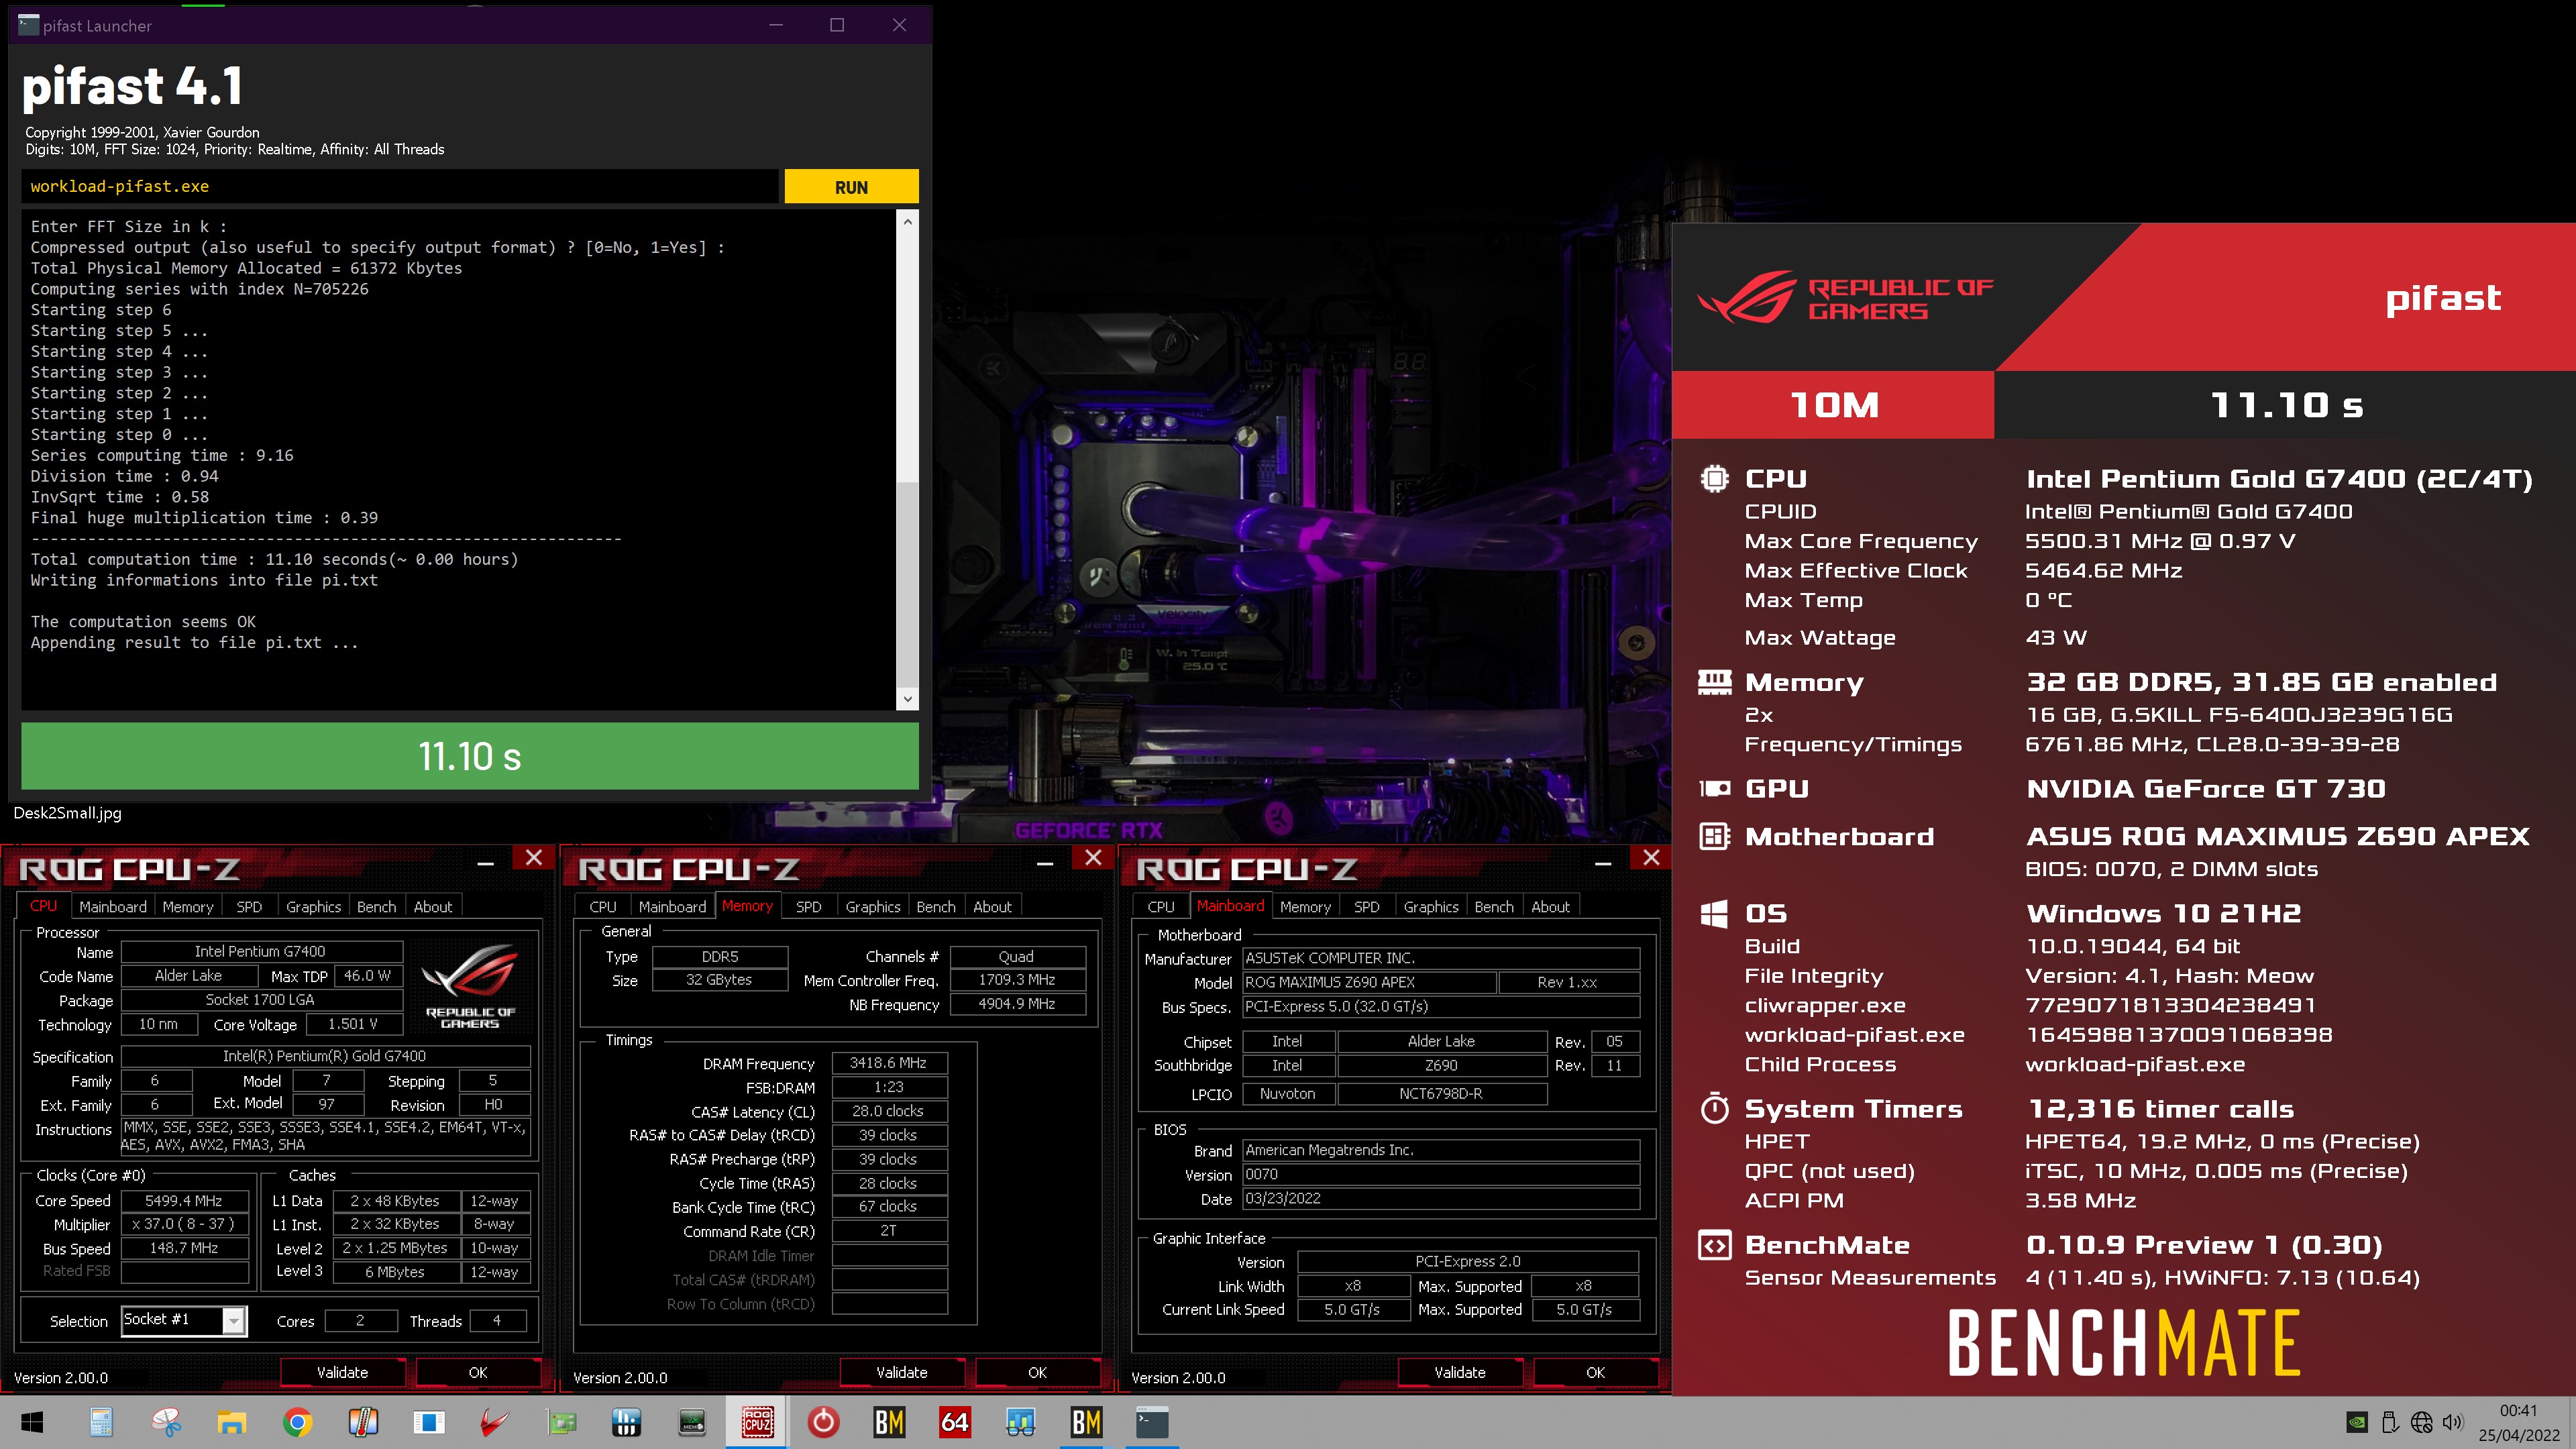Screen dimensions: 2576x1449
Task: Click the Memory module icon in the BenchMate panel
Action: 1715,682
